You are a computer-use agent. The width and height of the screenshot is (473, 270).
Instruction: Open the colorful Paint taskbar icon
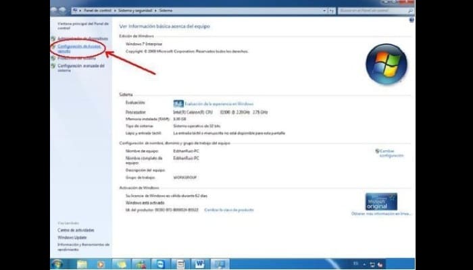[x=141, y=265]
